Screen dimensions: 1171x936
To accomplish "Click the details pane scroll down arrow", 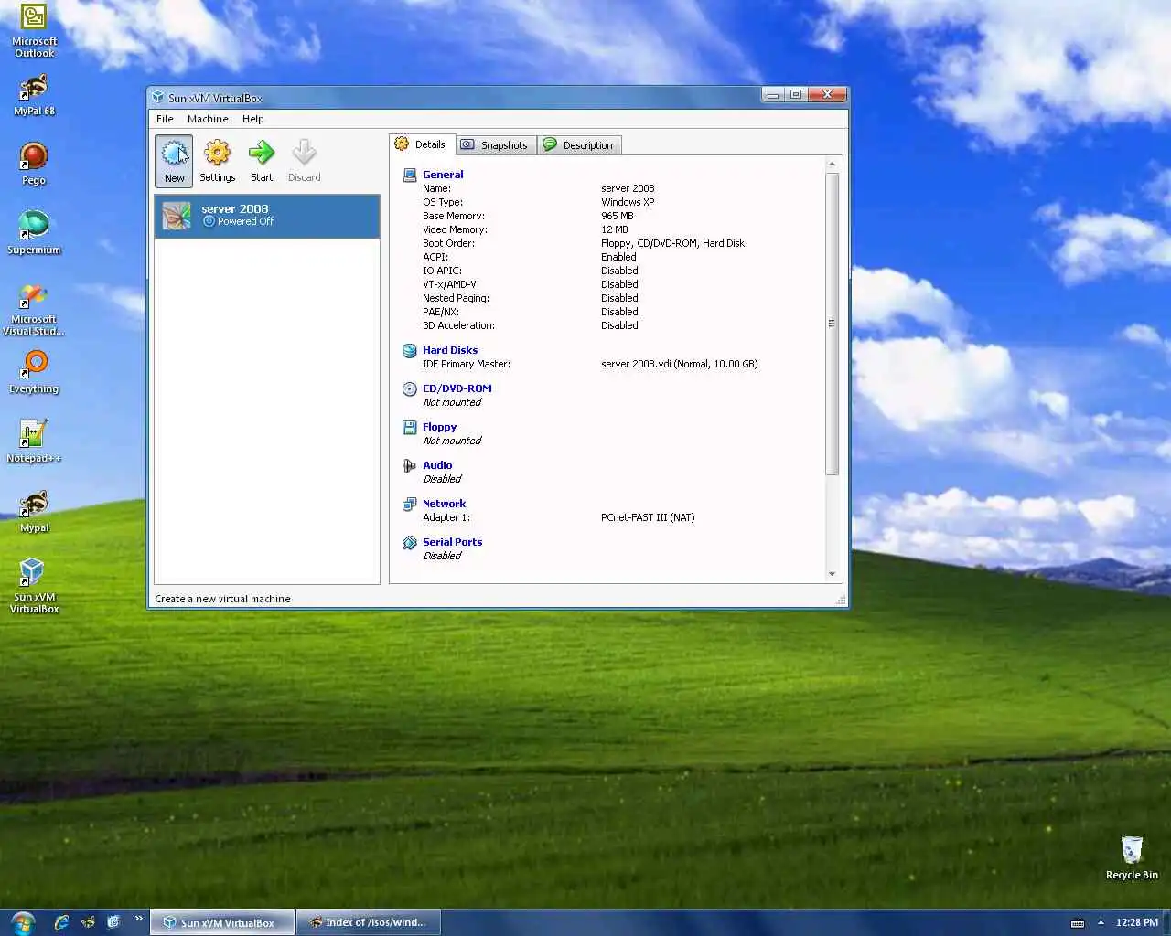I will (x=832, y=574).
